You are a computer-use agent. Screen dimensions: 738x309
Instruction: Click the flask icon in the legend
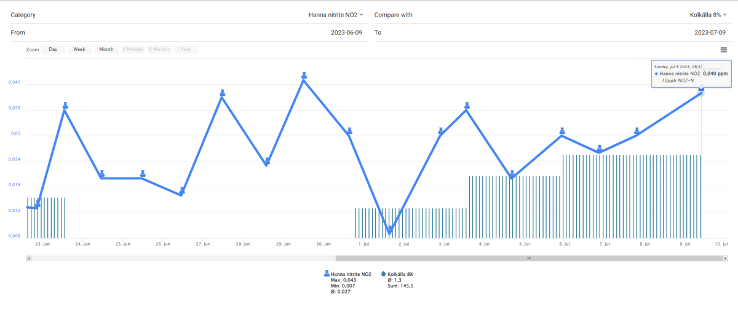pos(327,273)
